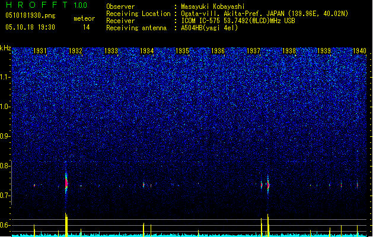Click the HROFFT 1.0.0 title text
This screenshot has height=237, width=373.
[46, 5]
